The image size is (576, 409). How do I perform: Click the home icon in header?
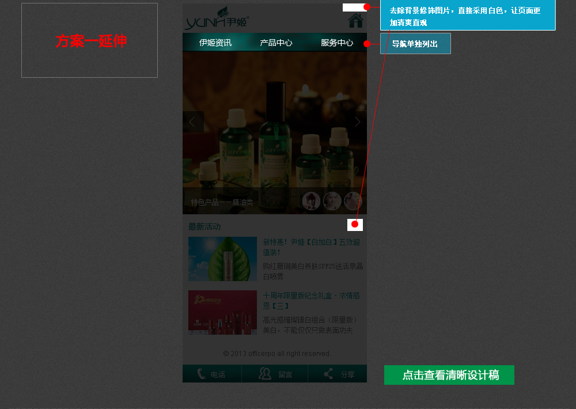pyautogui.click(x=355, y=21)
